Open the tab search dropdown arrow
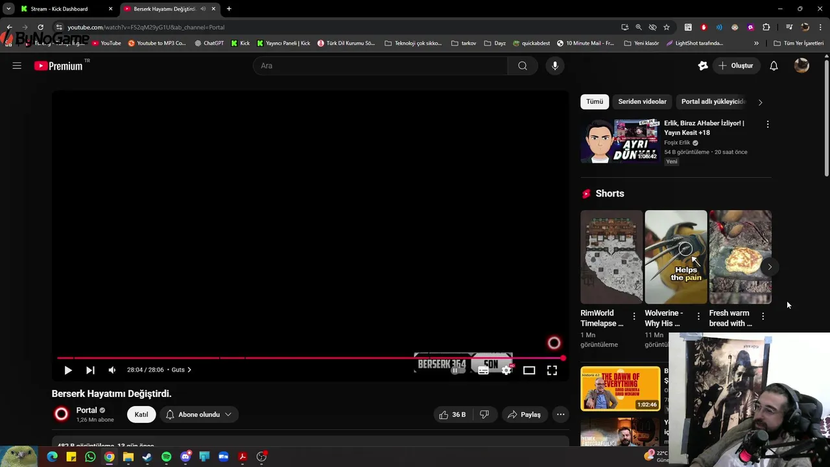The height and width of the screenshot is (467, 830). coord(8,9)
